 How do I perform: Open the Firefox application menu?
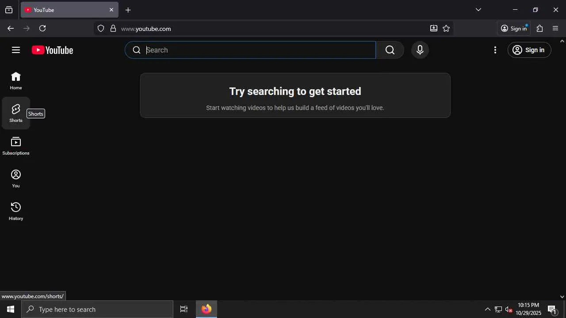[x=556, y=28]
